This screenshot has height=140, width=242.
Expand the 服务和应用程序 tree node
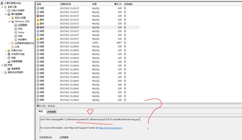(2, 72)
